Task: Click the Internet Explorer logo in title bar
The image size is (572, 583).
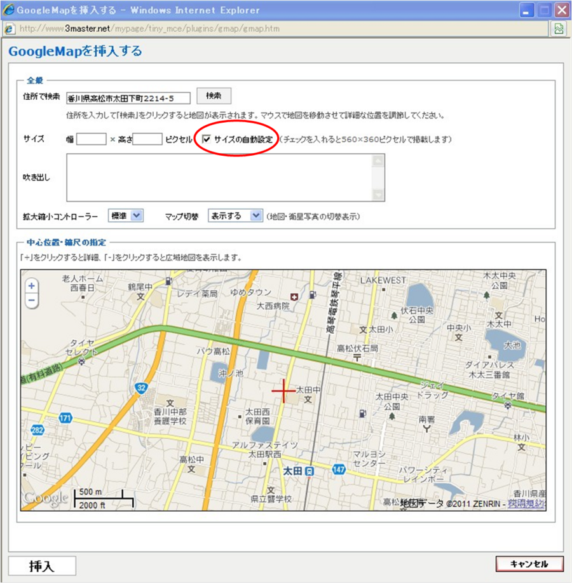Action: coord(8,10)
